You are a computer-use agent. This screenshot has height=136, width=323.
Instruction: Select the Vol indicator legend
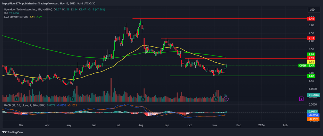(6, 13)
